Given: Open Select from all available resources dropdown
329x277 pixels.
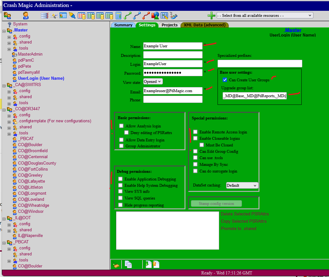Looking at the screenshot, I should [265, 16].
